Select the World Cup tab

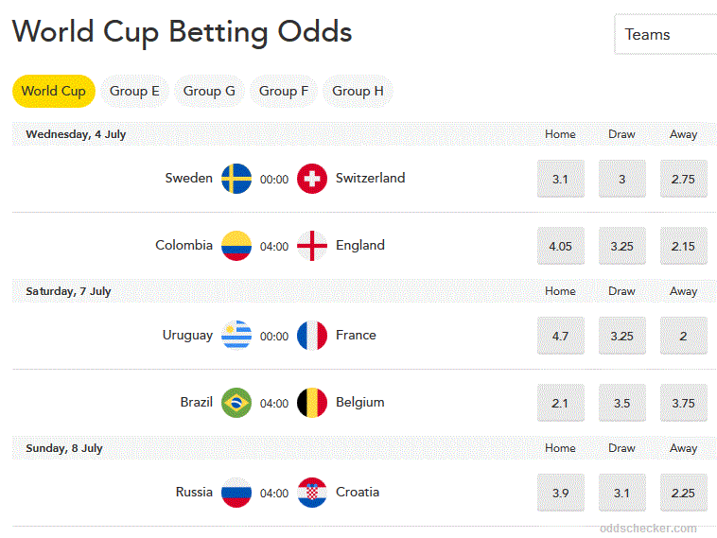tap(54, 91)
